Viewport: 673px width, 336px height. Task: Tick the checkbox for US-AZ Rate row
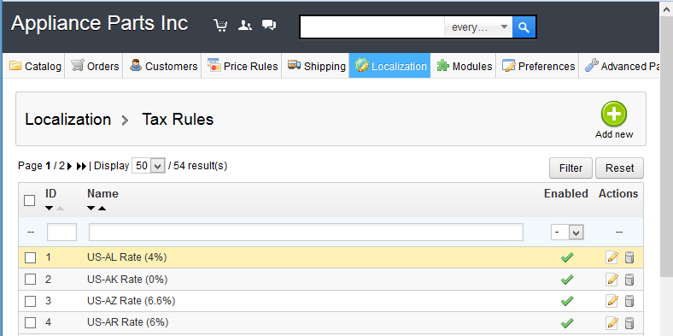[x=30, y=301]
